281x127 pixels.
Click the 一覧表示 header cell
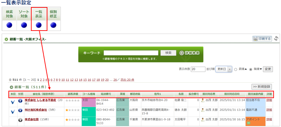pyautogui.click(x=39, y=14)
